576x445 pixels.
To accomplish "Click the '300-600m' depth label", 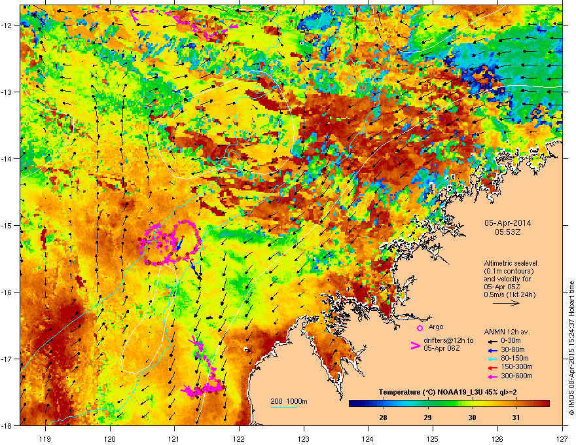I will click(516, 376).
